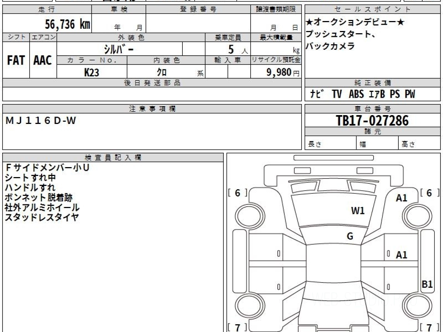Select the ナビ equipment entry
Viewport: 443px width, 332px height.
click(317, 94)
